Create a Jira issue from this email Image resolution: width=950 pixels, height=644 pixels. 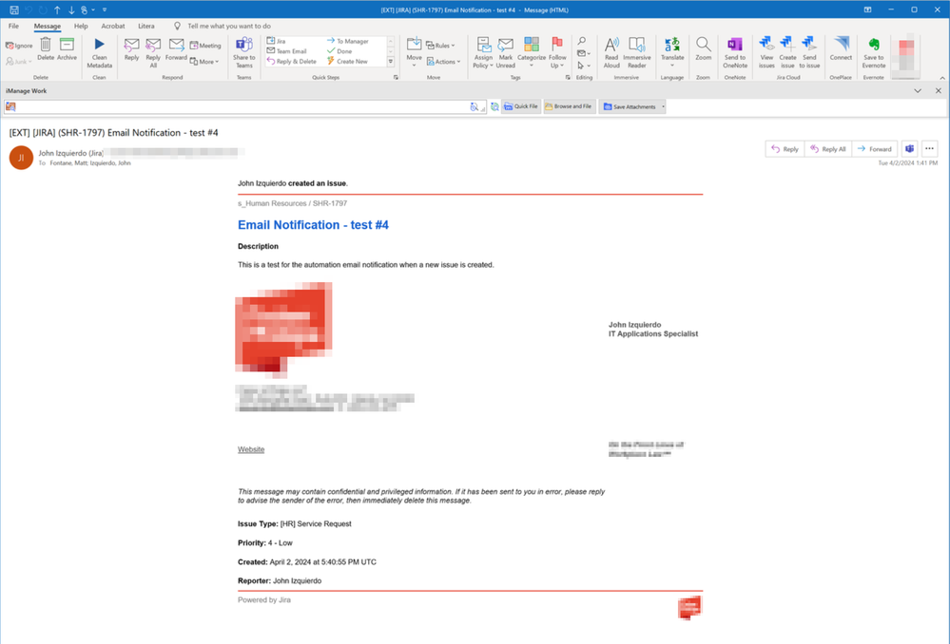coord(787,53)
